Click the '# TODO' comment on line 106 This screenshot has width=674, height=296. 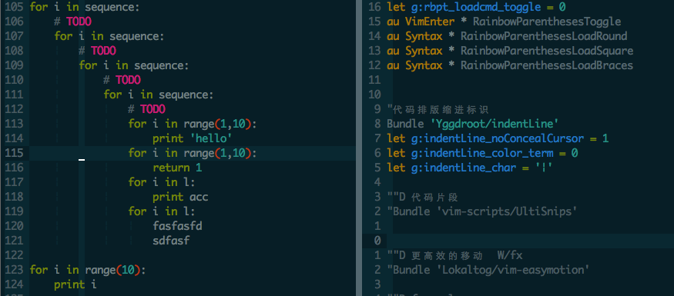click(x=72, y=22)
